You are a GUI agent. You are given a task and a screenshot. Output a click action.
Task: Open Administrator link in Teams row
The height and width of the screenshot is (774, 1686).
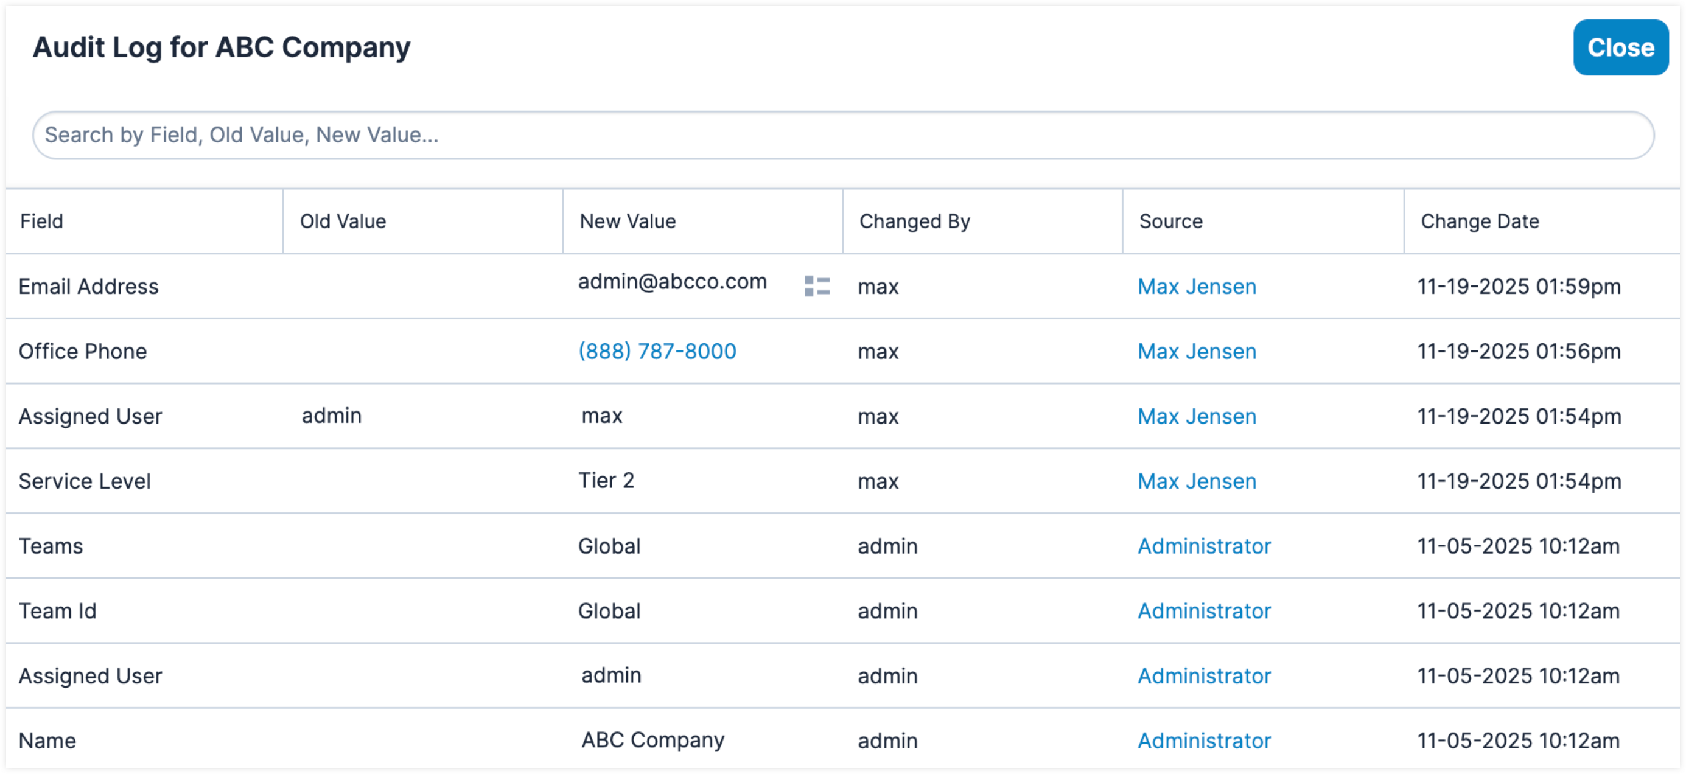tap(1203, 546)
